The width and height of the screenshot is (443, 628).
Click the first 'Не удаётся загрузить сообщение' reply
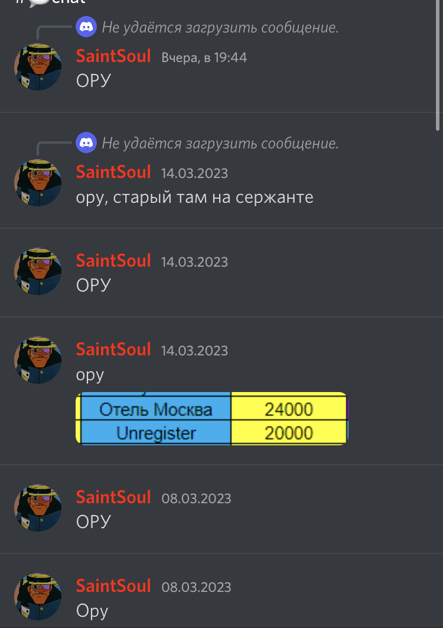click(x=220, y=27)
